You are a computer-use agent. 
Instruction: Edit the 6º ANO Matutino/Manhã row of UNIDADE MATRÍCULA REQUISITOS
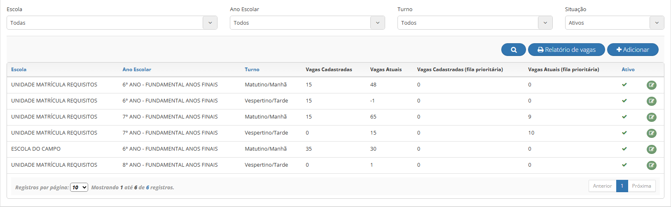(651, 85)
